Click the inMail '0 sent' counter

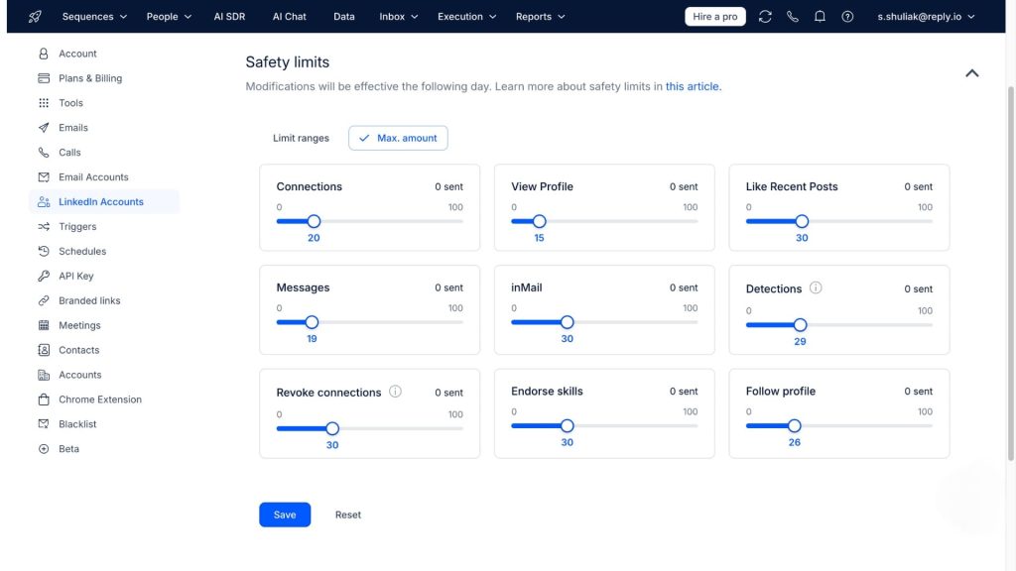click(x=684, y=288)
